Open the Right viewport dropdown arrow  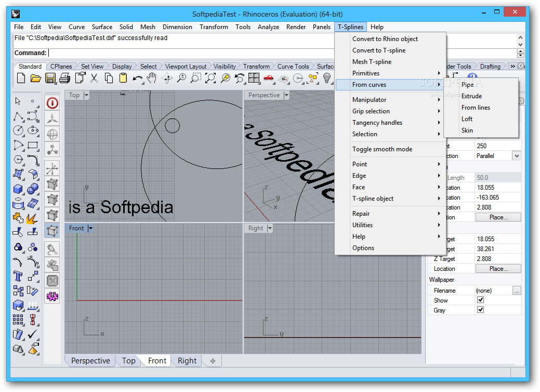coord(270,228)
